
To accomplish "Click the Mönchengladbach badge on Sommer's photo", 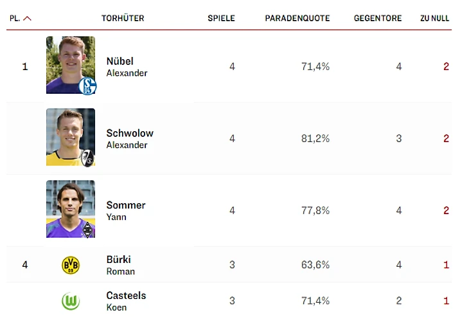I will [87, 230].
